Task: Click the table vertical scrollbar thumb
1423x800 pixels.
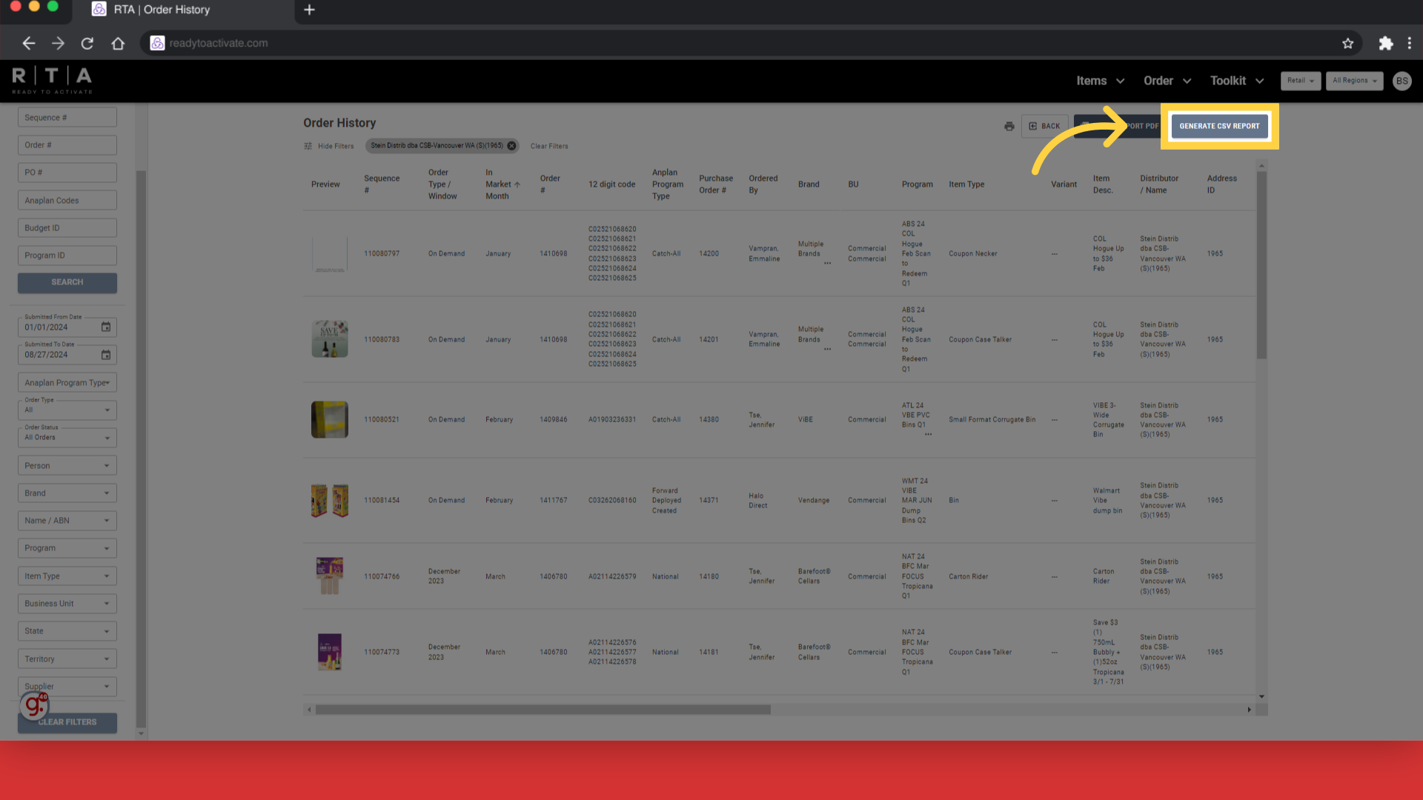Action: (x=1261, y=265)
